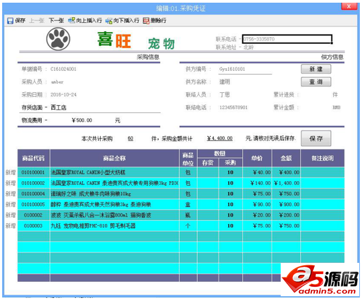Viewport: 362px width, 299px height.
Task: Select product code 010100002
Action: tap(33, 183)
